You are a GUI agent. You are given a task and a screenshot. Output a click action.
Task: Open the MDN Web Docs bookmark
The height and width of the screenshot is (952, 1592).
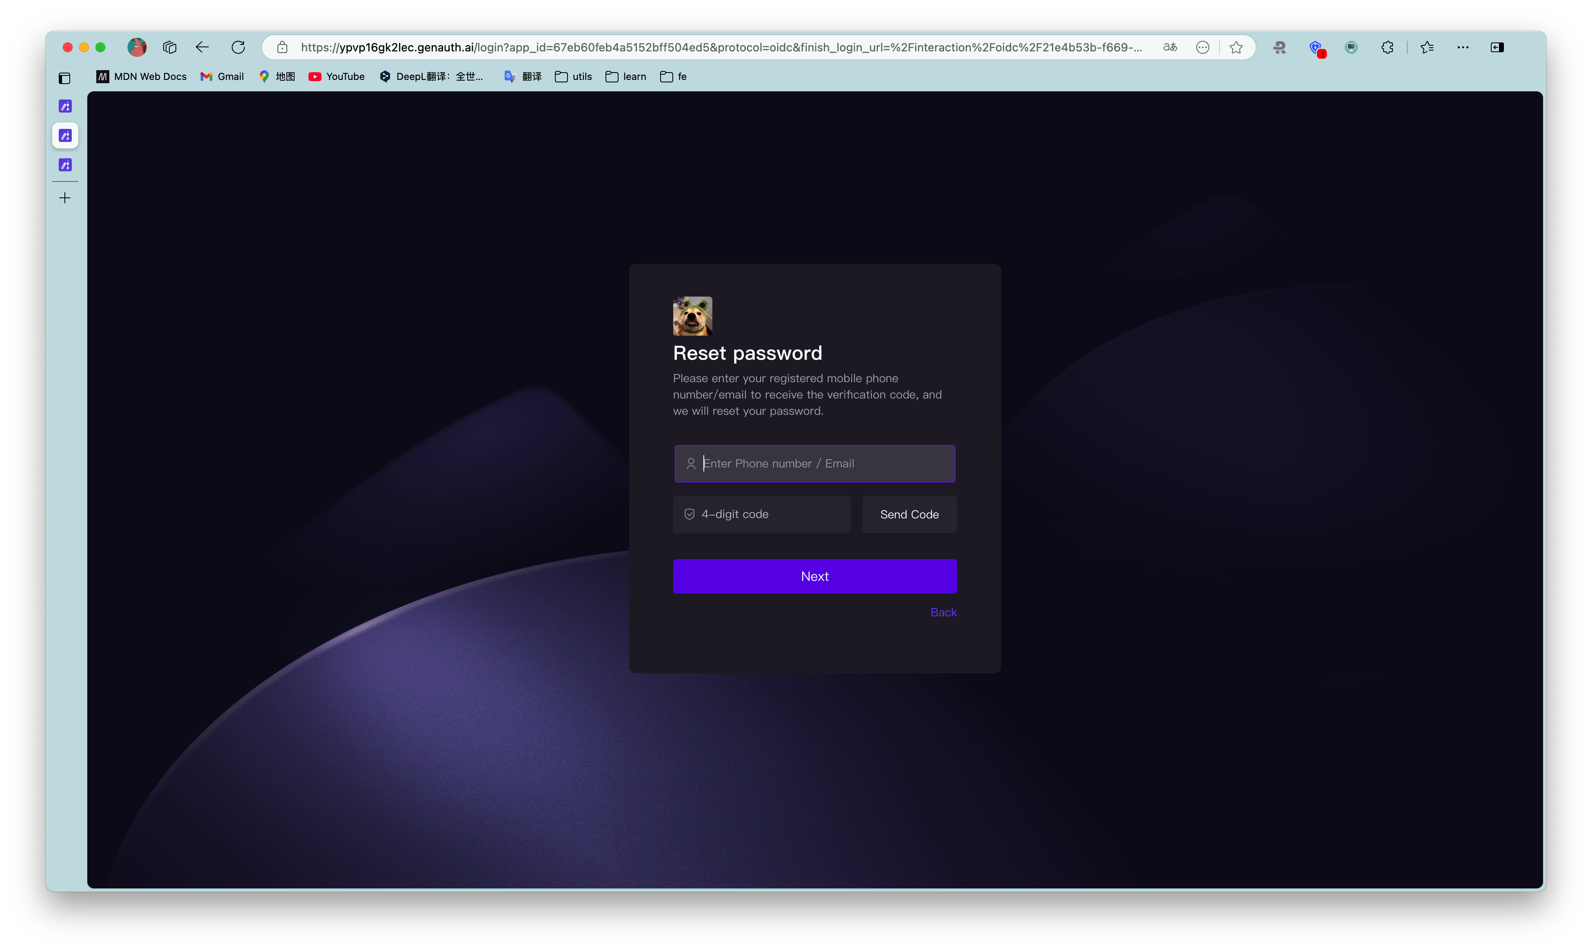[x=141, y=76]
